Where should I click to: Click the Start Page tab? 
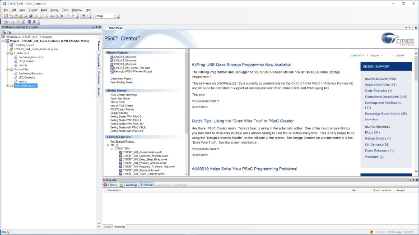click(116, 28)
